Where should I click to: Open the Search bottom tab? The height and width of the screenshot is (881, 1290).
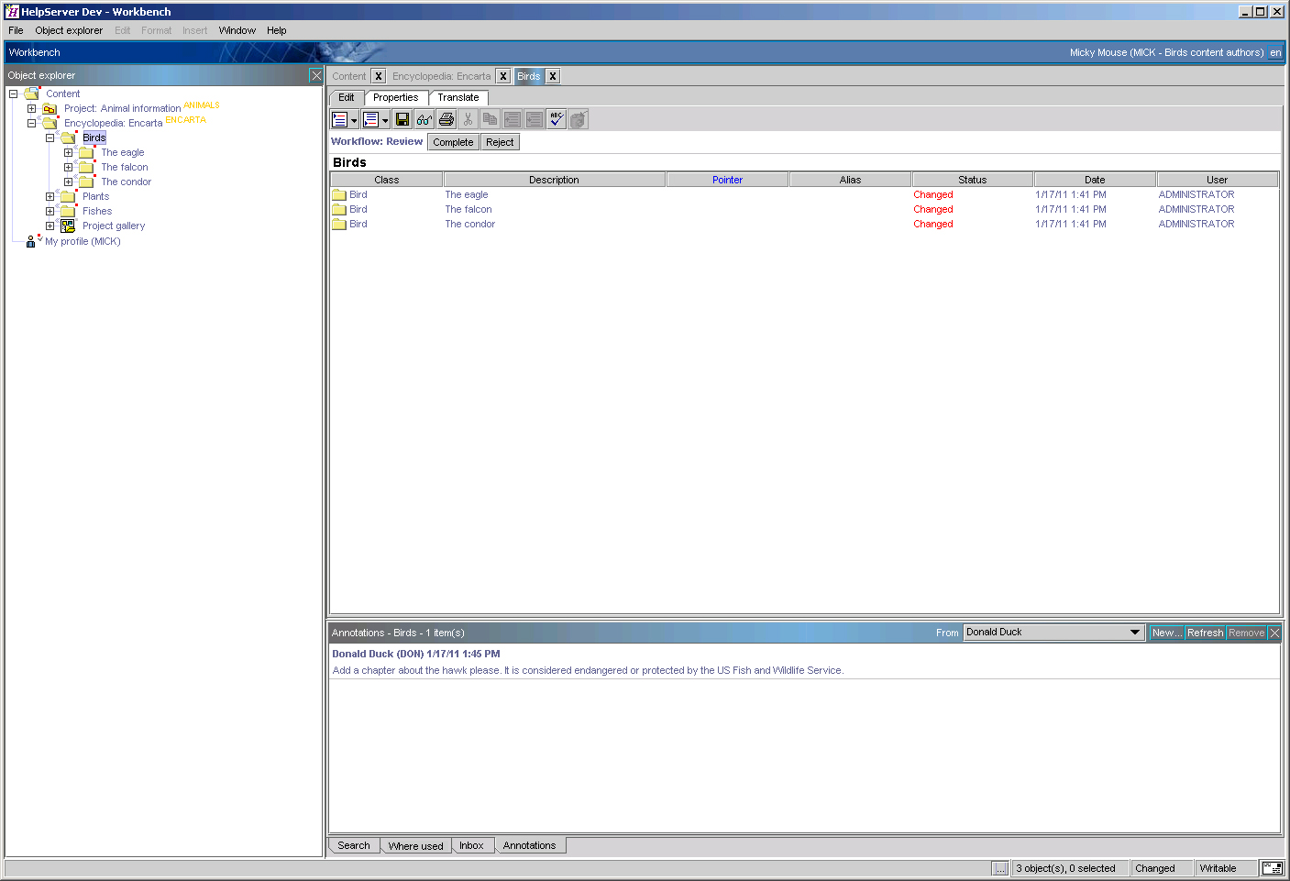click(x=354, y=845)
